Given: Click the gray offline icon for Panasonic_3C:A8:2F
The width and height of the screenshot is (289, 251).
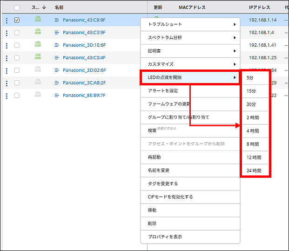Looking at the screenshot, I should click(38, 83).
